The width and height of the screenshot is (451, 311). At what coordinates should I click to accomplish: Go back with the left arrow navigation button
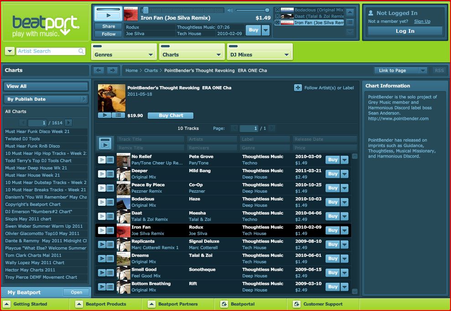[98, 71]
